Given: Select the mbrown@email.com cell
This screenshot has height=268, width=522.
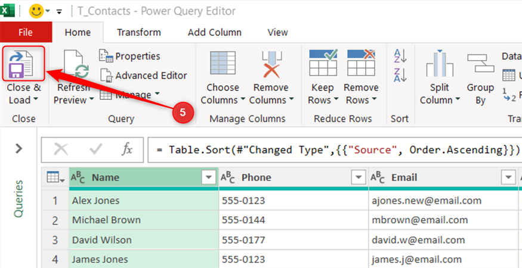Looking at the screenshot, I should [x=443, y=220].
